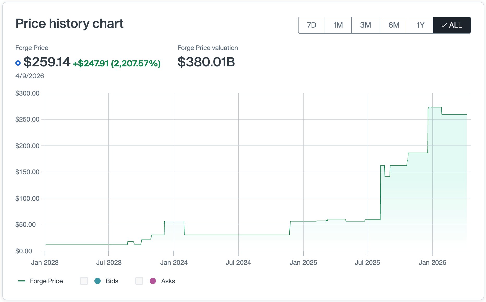The width and height of the screenshot is (486, 302).
Task: Toggle the ALL time range selection
Action: coord(452,25)
